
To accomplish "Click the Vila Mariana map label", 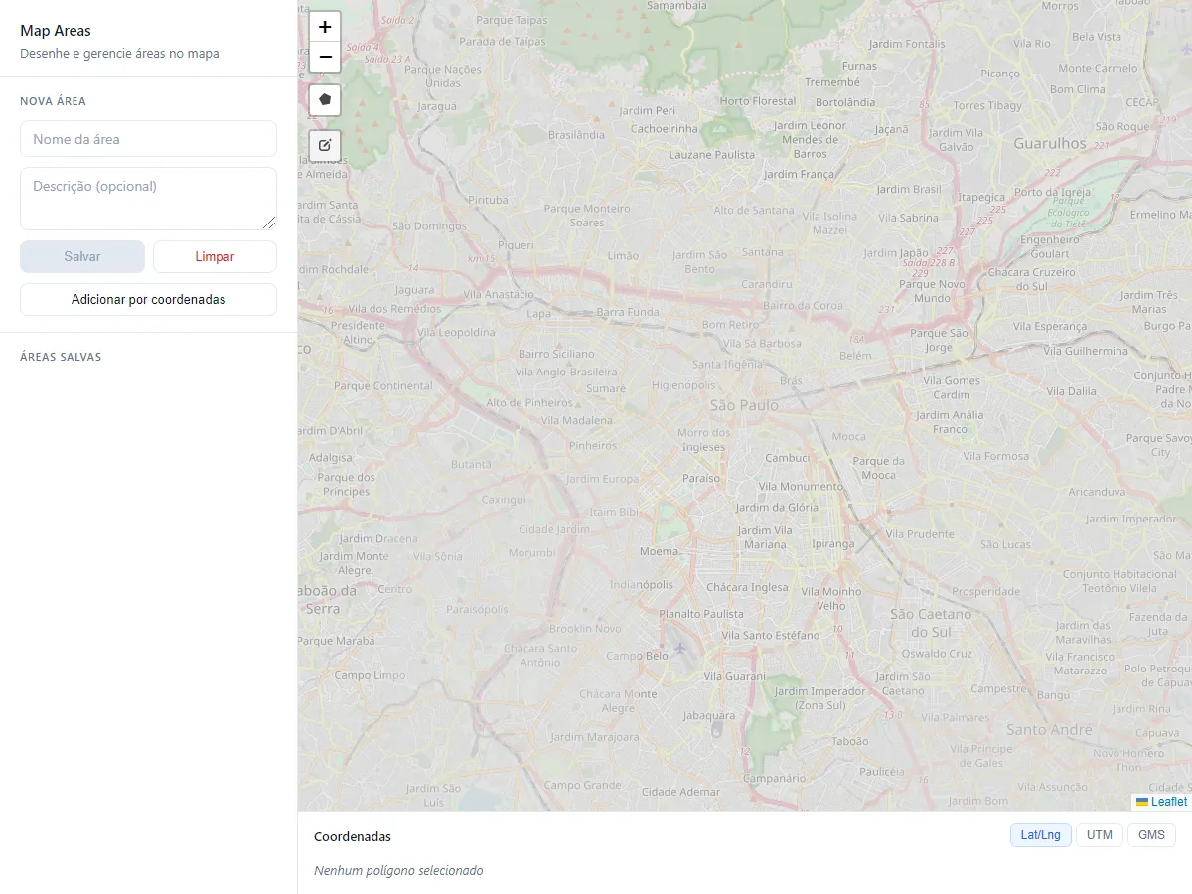I will click(765, 537).
